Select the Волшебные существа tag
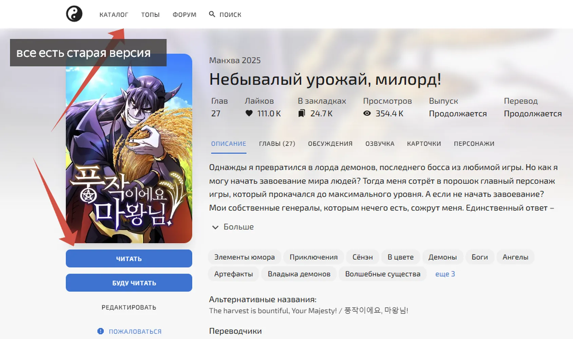Viewport: 573px width, 339px height. [x=383, y=274]
